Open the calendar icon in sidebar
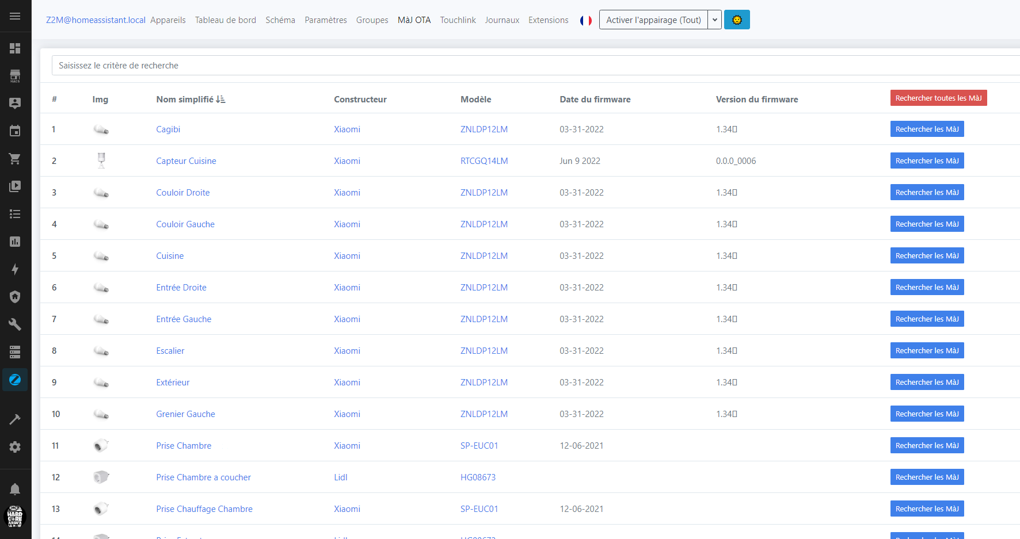The width and height of the screenshot is (1020, 539). point(15,131)
